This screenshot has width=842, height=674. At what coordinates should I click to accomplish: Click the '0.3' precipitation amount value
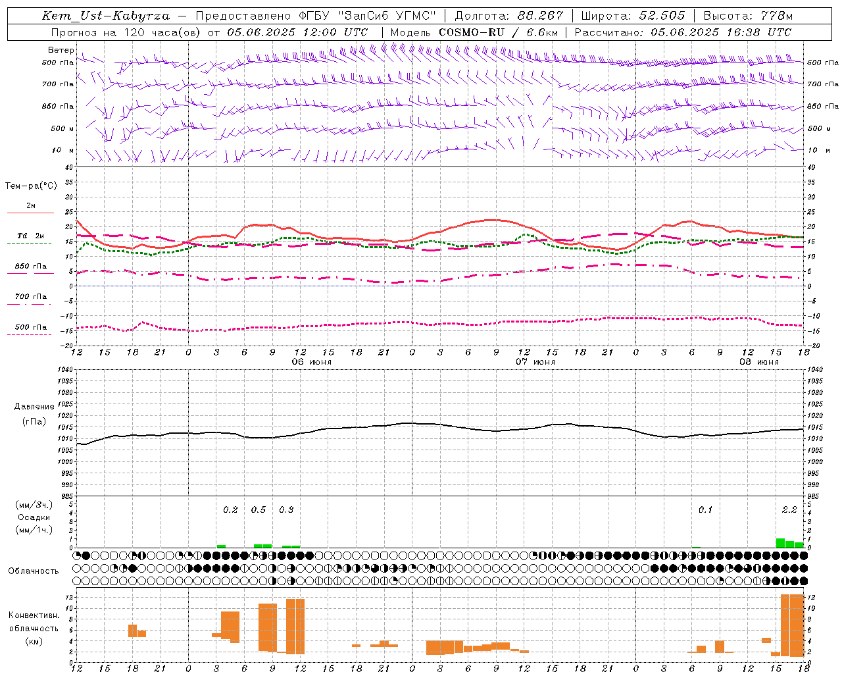coord(286,509)
